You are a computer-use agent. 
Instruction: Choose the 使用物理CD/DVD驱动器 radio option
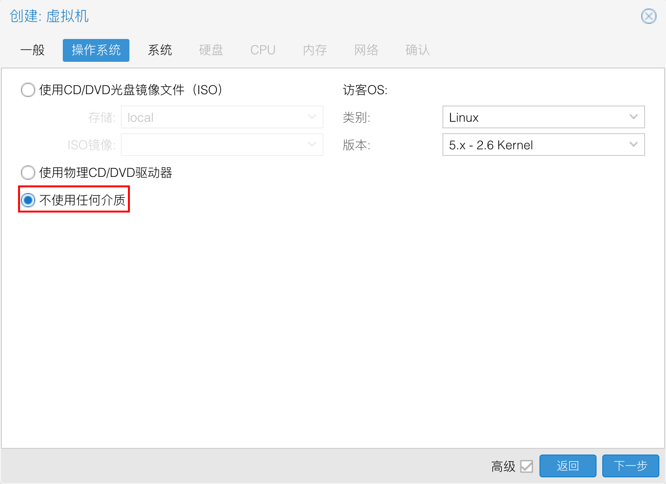tap(28, 173)
